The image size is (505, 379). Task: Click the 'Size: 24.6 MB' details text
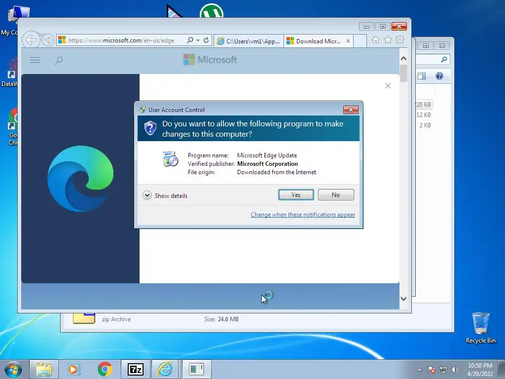pos(221,319)
